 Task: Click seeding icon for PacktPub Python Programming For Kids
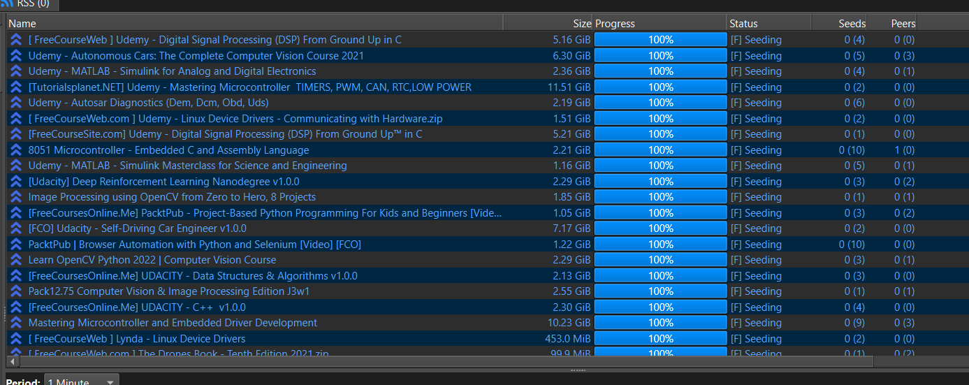tap(16, 213)
